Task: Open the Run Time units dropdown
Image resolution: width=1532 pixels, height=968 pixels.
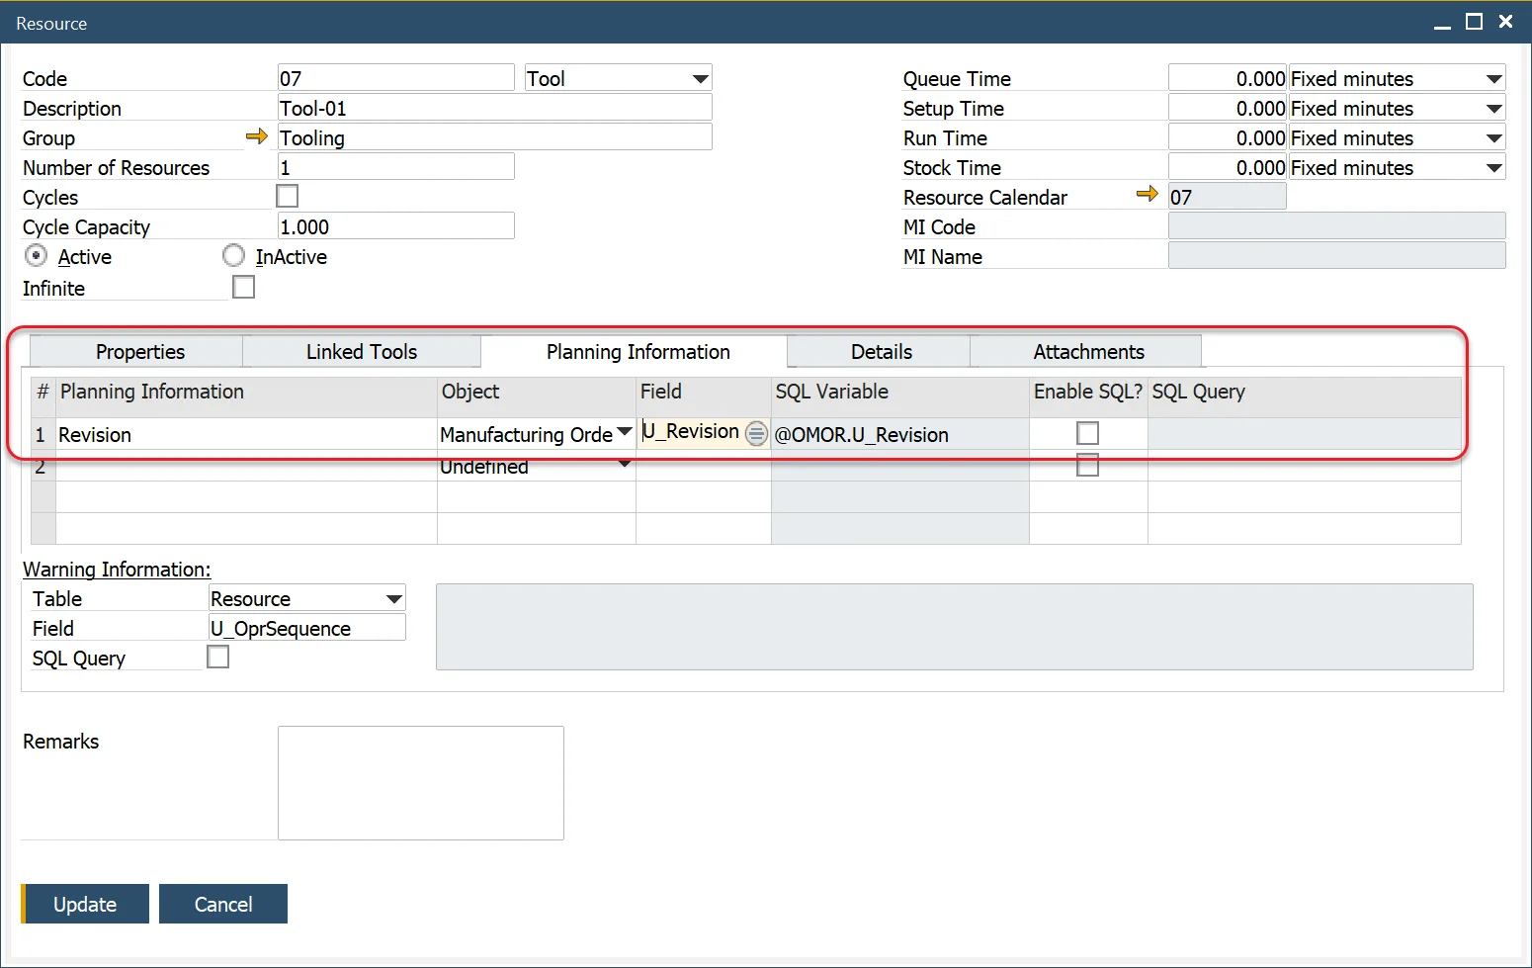Action: pyautogui.click(x=1494, y=137)
